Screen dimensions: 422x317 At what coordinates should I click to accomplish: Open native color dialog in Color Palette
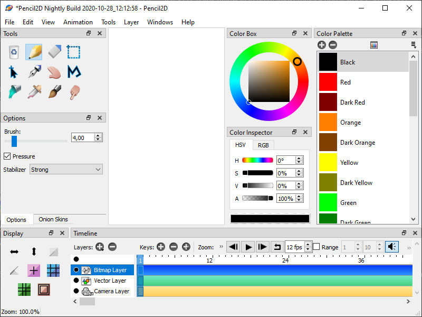[x=374, y=45]
